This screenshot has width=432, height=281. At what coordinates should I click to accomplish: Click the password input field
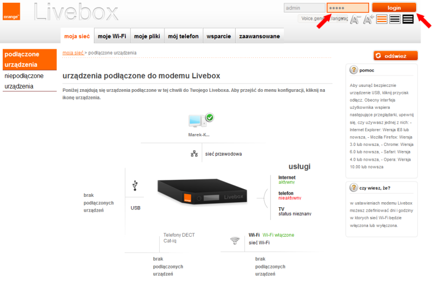pyautogui.click(x=348, y=8)
